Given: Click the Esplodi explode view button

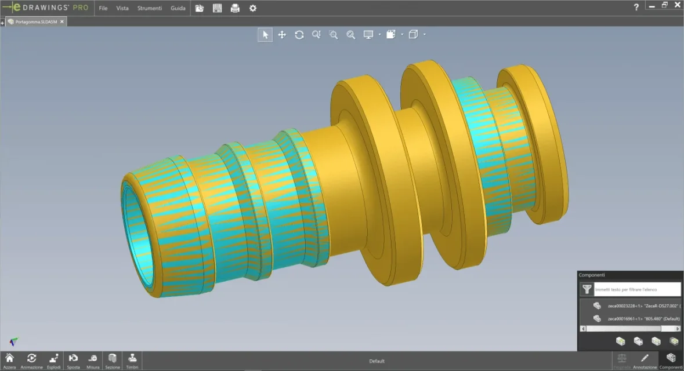Looking at the screenshot, I should (53, 361).
